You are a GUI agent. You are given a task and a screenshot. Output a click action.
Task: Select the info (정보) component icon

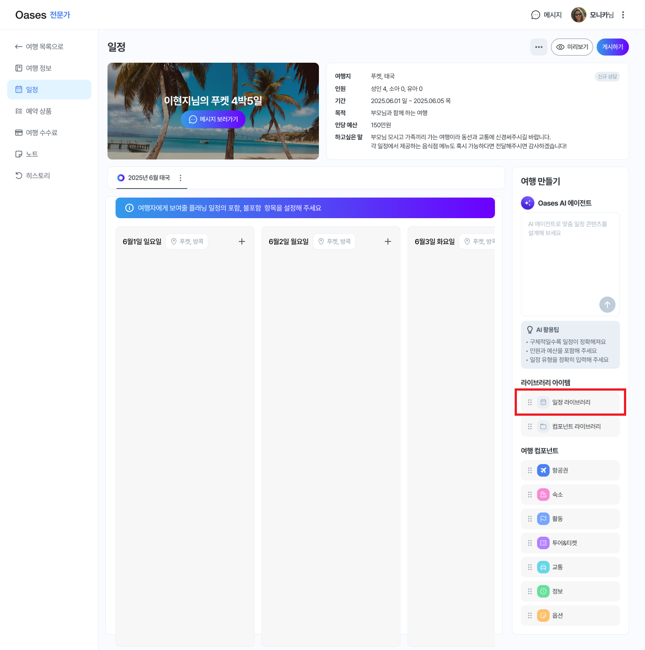[x=543, y=591]
